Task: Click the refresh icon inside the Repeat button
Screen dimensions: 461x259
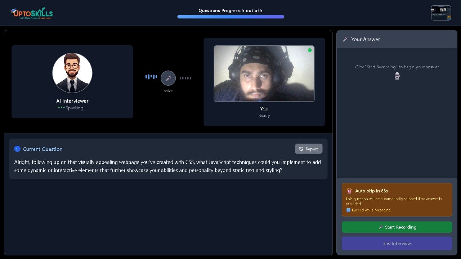Action: click(x=301, y=149)
